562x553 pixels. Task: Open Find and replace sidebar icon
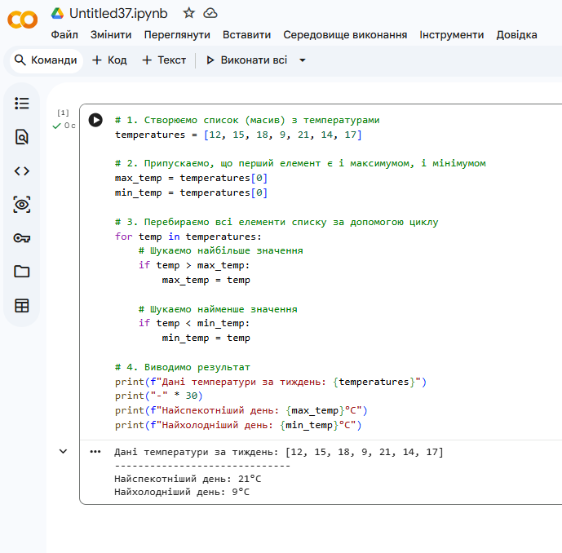point(22,137)
